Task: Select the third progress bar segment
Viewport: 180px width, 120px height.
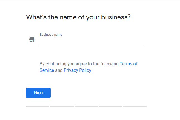Action: [86, 106]
